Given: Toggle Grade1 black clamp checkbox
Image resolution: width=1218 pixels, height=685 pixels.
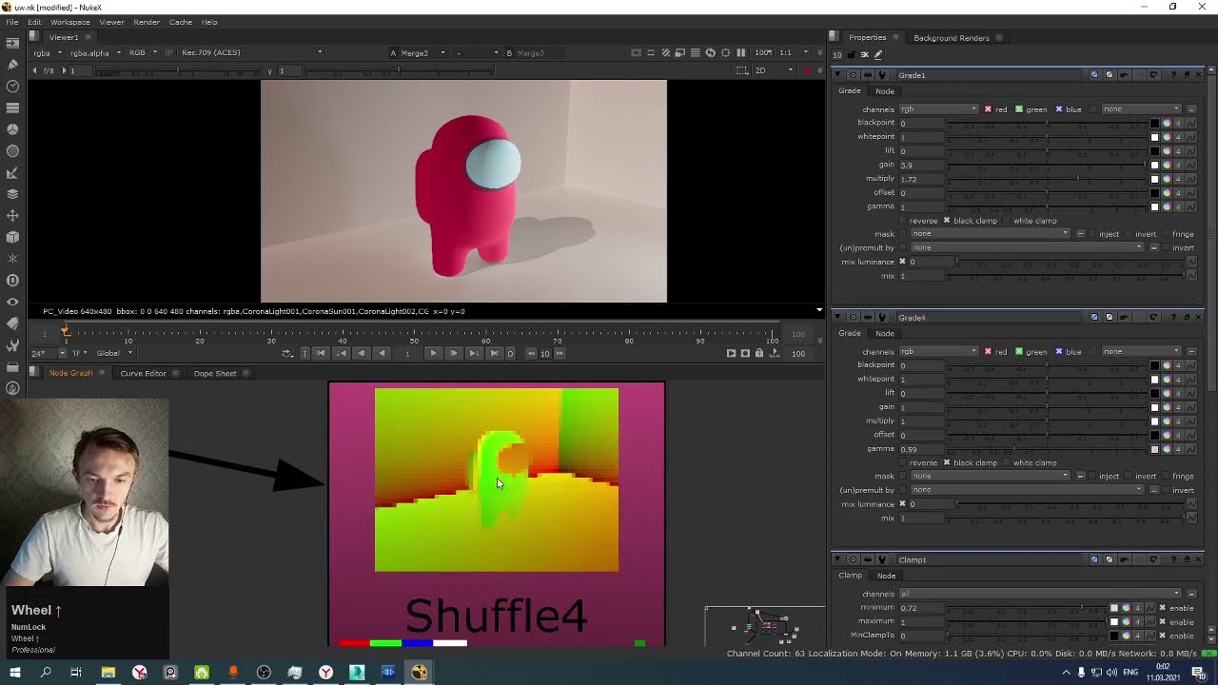Looking at the screenshot, I should pos(946,221).
